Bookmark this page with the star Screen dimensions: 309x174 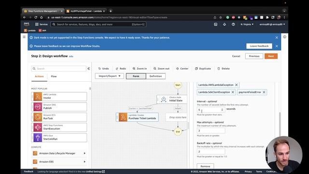(x=221, y=17)
